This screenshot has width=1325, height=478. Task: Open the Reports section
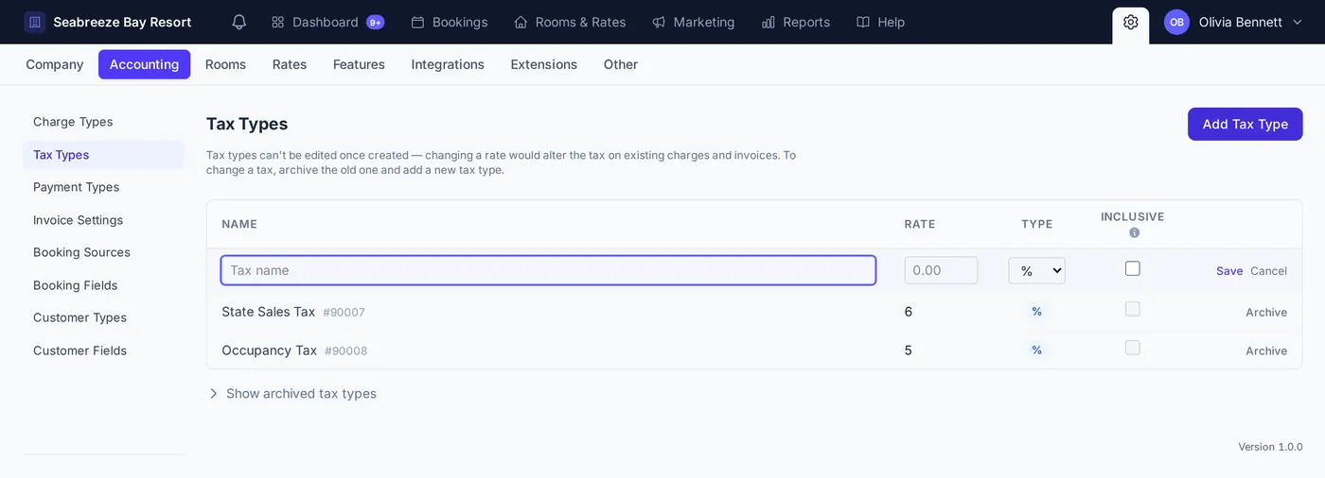(x=796, y=22)
